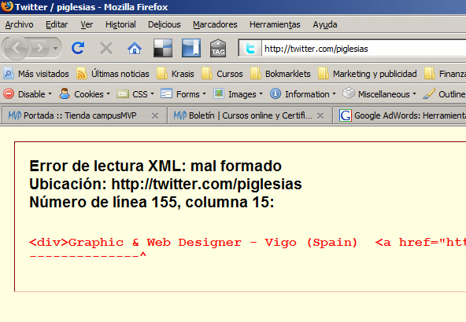
Task: Click 'Número de línea 155, columna 15:' text
Action: click(152, 202)
